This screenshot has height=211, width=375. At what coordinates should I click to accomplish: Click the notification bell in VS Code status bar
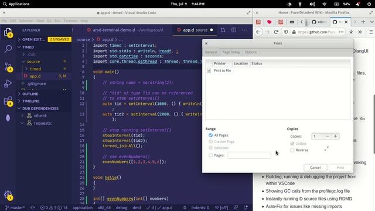click(246, 207)
